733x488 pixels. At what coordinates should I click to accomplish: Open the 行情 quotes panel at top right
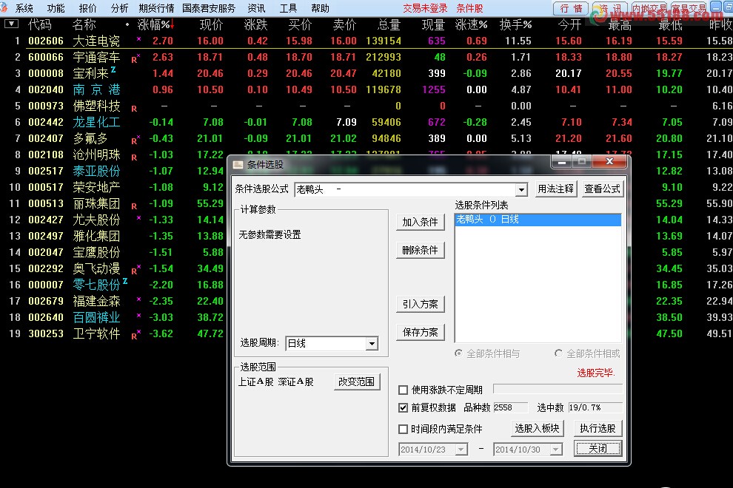[x=570, y=8]
